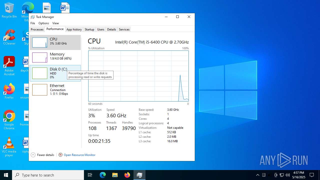320x180 pixels.
Task: Open Task View on the taskbar
Action: (90, 175)
